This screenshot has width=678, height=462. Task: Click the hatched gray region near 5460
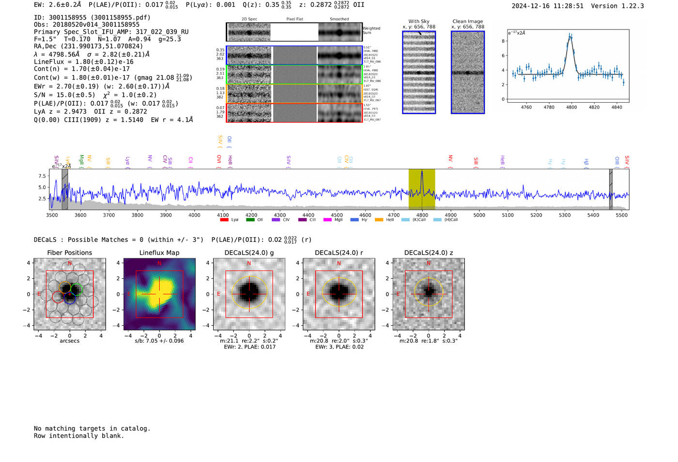pos(611,189)
